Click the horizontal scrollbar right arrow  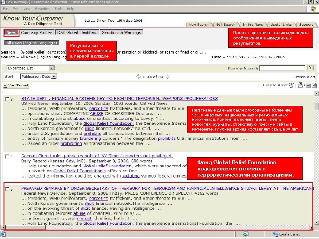pos(311,227)
